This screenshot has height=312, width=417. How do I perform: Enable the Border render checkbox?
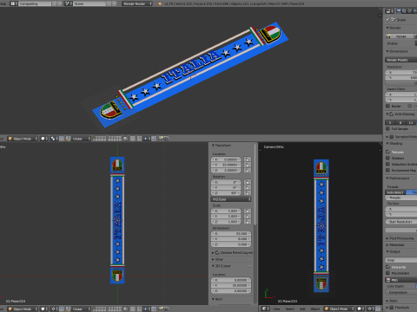(387, 106)
